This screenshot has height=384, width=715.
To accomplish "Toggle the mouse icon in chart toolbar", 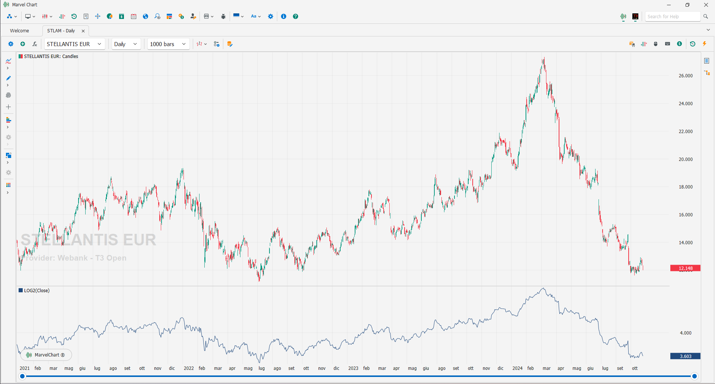I will point(656,44).
